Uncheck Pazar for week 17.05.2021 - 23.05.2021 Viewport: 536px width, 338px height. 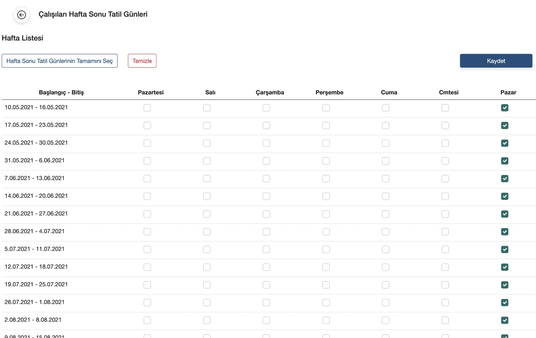(505, 125)
